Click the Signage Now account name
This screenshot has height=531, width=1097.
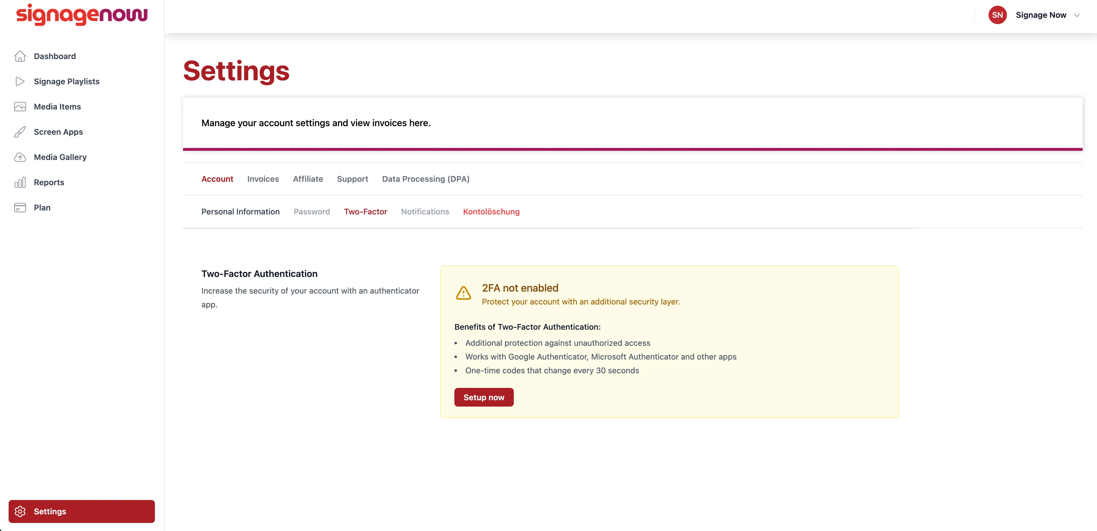coord(1041,15)
